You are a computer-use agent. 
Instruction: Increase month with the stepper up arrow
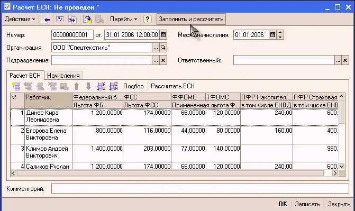[x=280, y=33]
